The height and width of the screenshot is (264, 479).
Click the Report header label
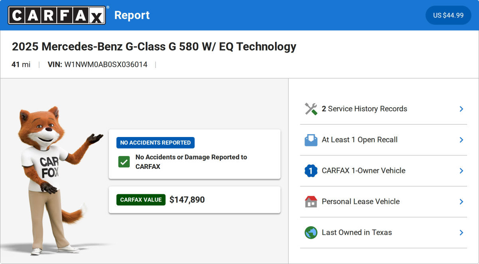(132, 15)
